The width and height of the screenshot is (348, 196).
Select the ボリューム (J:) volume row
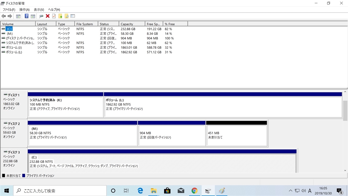click(x=94, y=48)
